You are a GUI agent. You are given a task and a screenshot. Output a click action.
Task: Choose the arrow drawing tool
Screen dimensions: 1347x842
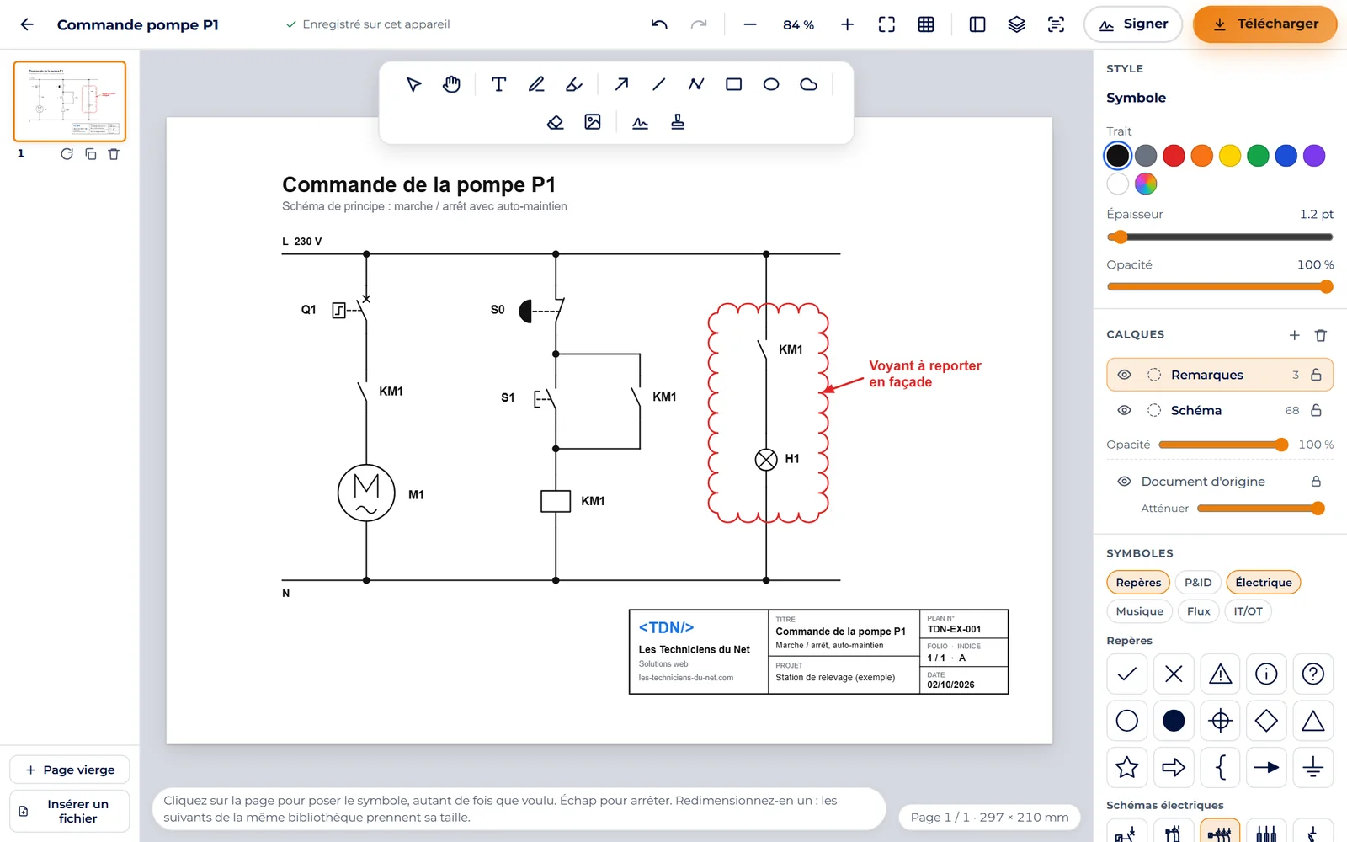(x=621, y=84)
